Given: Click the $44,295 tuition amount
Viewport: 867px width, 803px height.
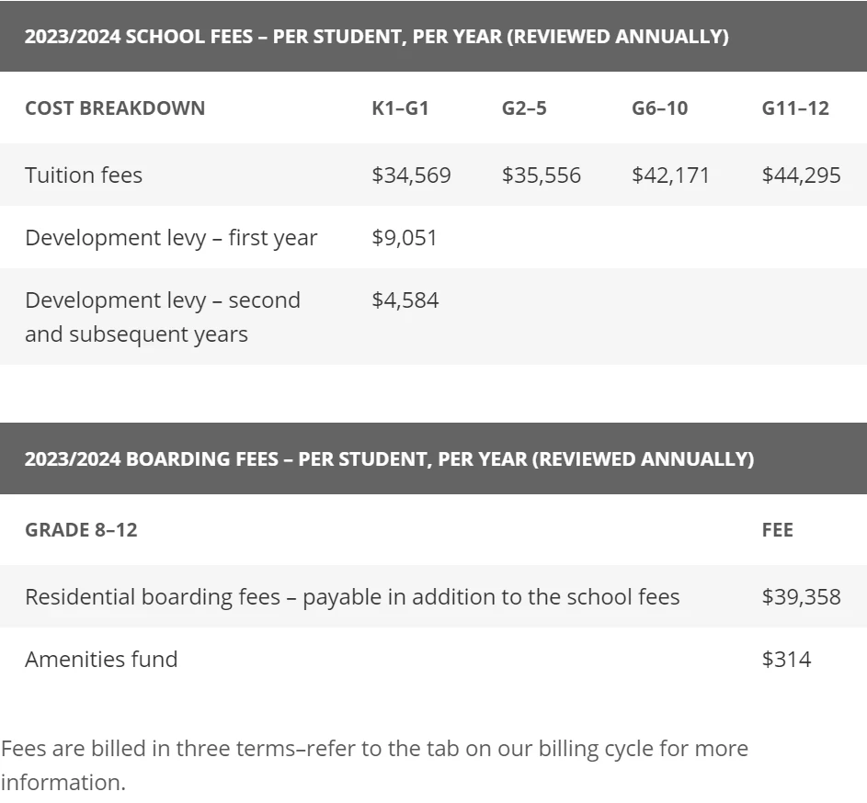Looking at the screenshot, I should [801, 175].
